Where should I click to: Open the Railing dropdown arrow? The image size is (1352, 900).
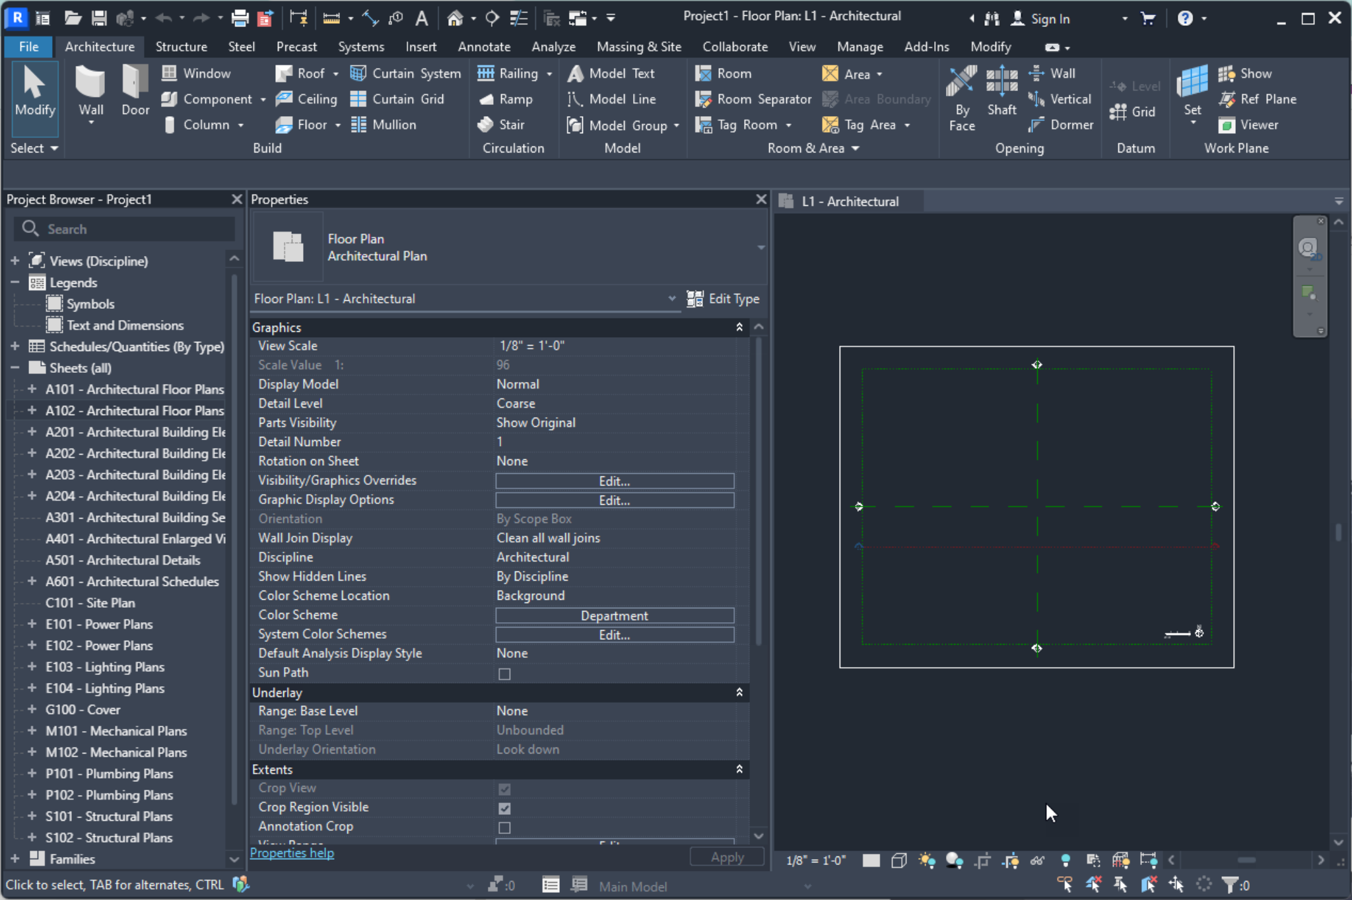point(550,73)
